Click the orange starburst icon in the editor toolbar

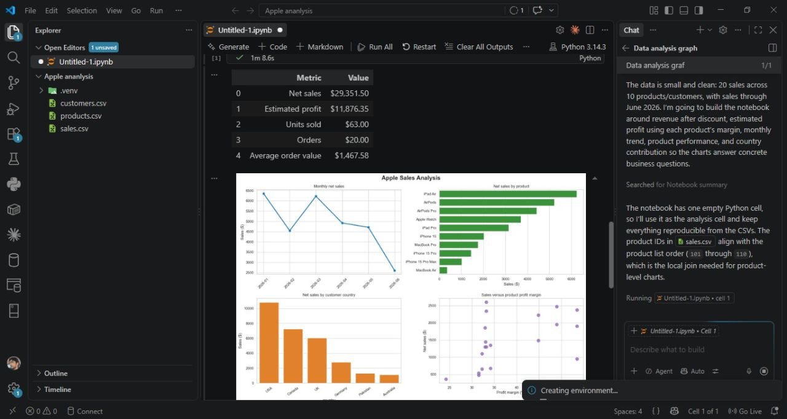[575, 30]
